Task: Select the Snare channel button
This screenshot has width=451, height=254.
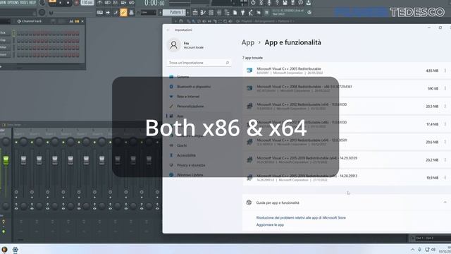Action: coord(5,55)
